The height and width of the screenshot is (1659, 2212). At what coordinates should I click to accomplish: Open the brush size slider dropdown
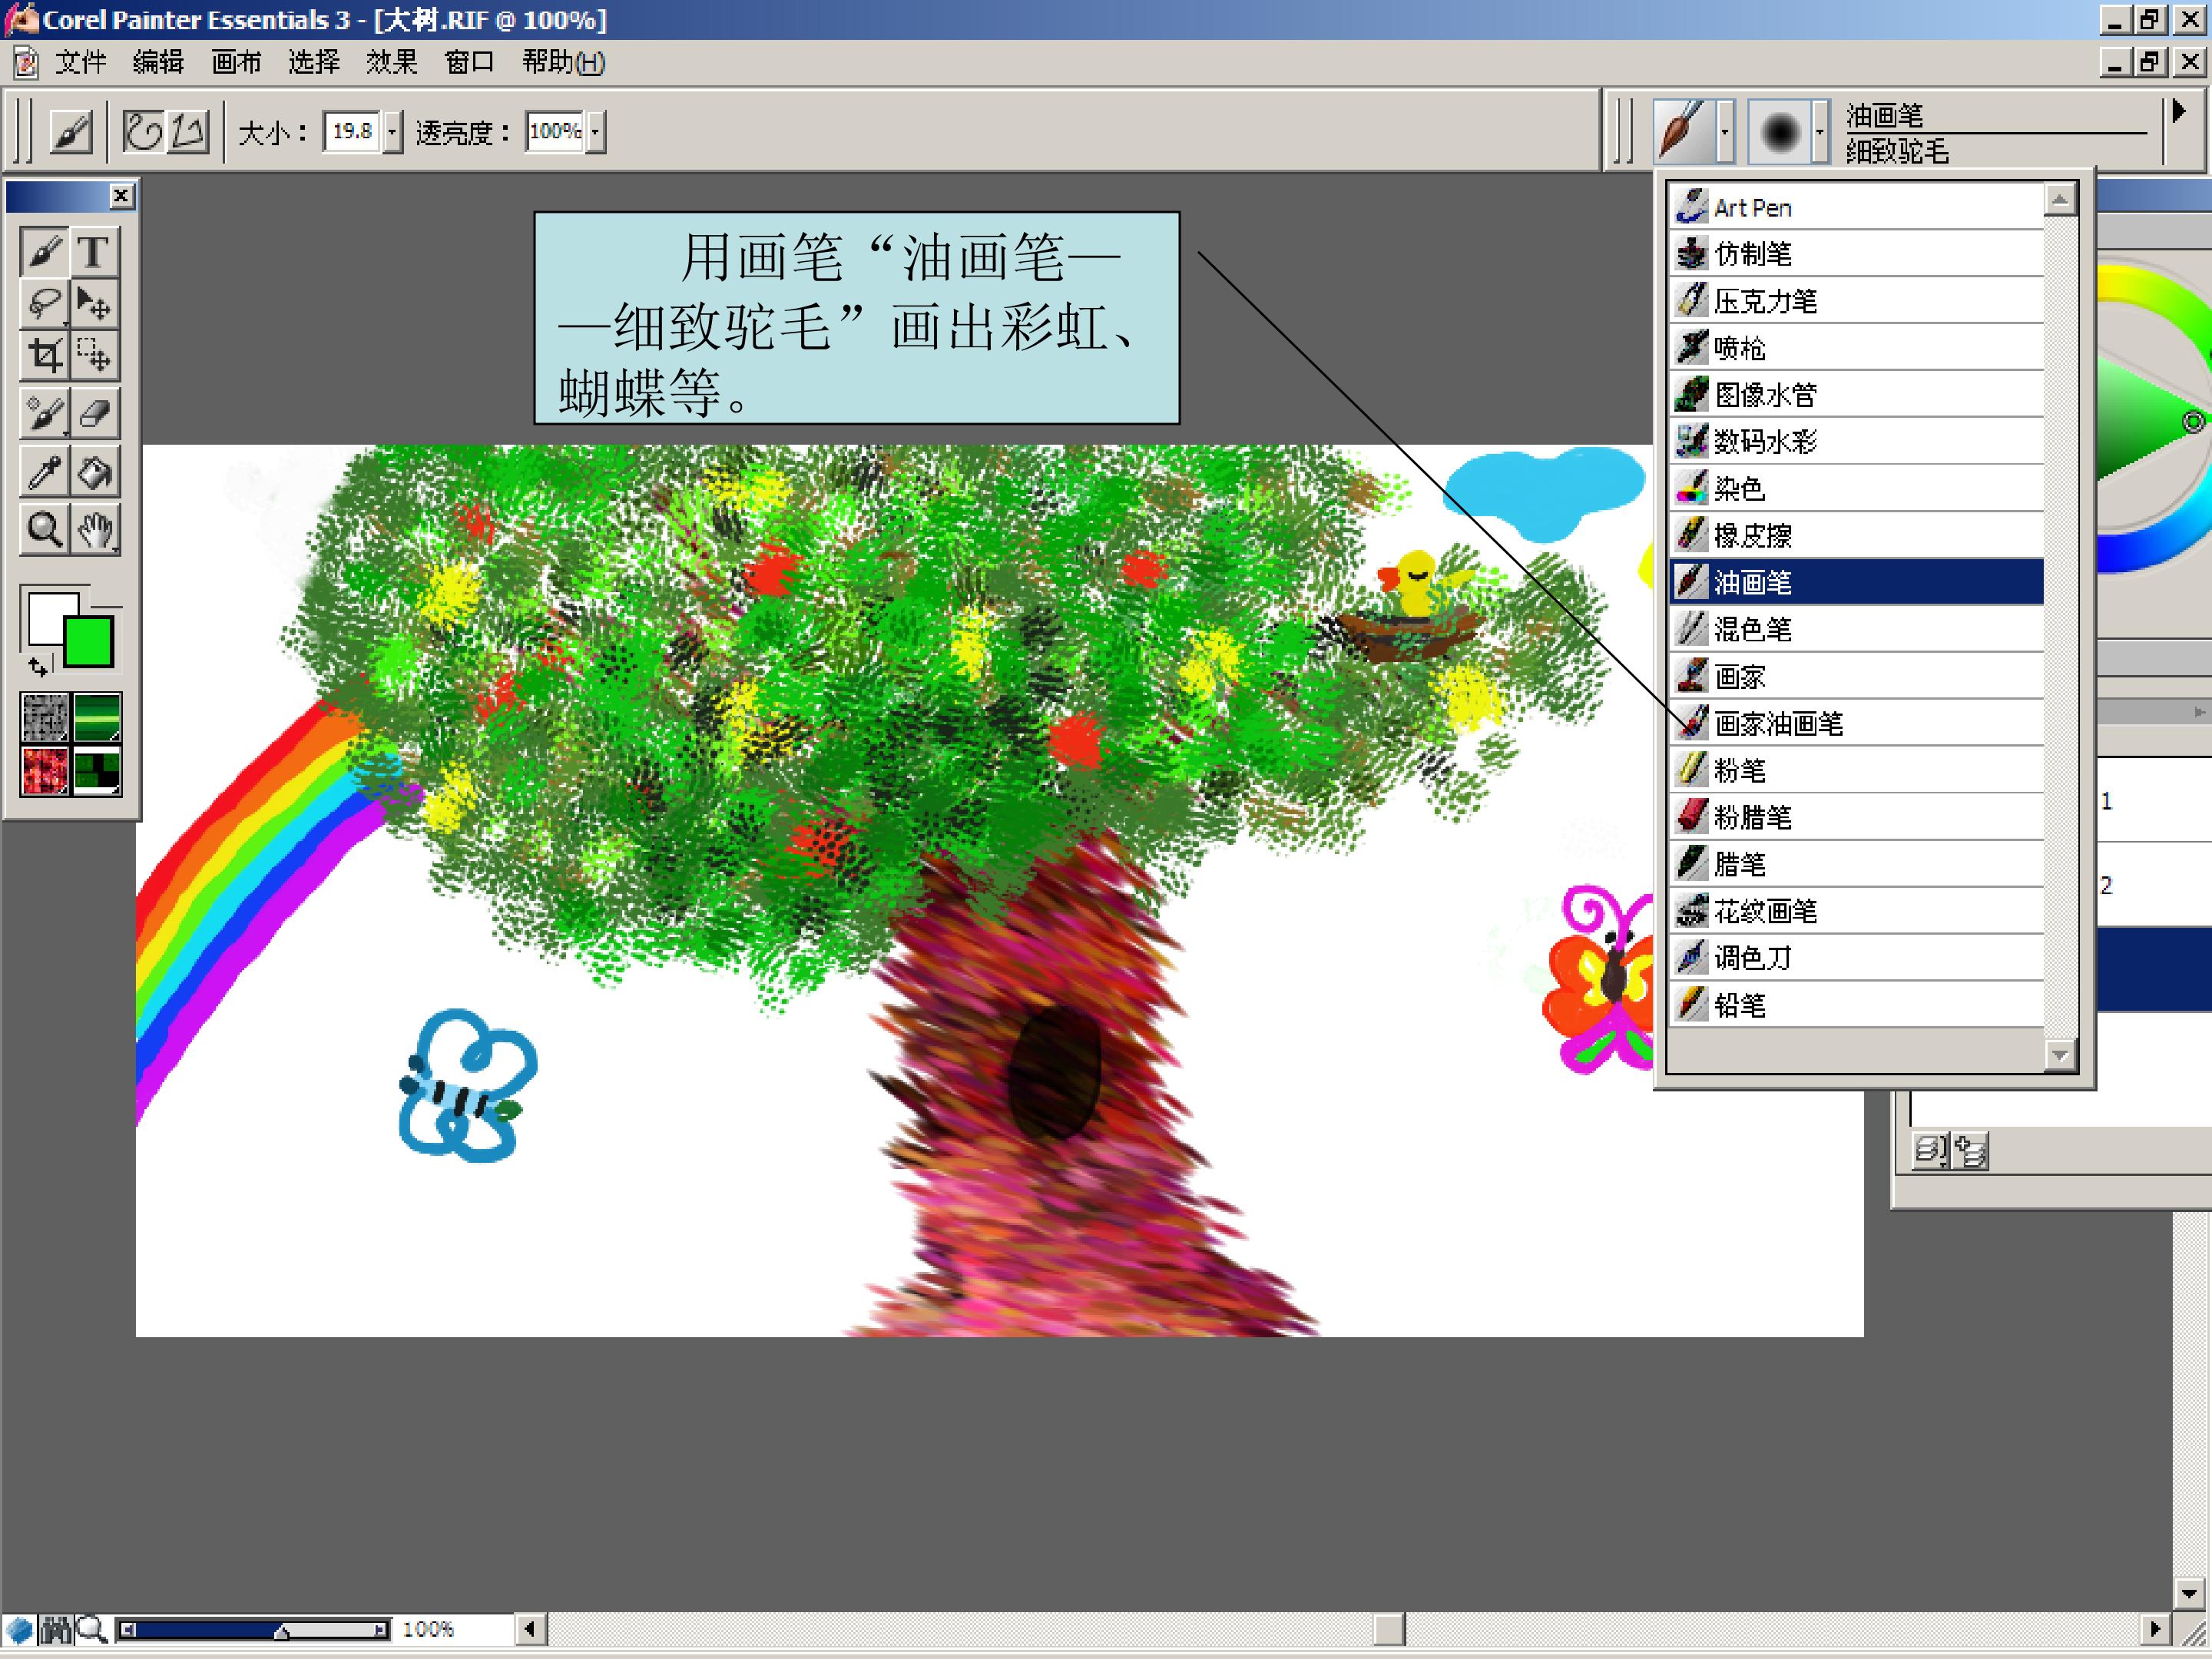[392, 131]
